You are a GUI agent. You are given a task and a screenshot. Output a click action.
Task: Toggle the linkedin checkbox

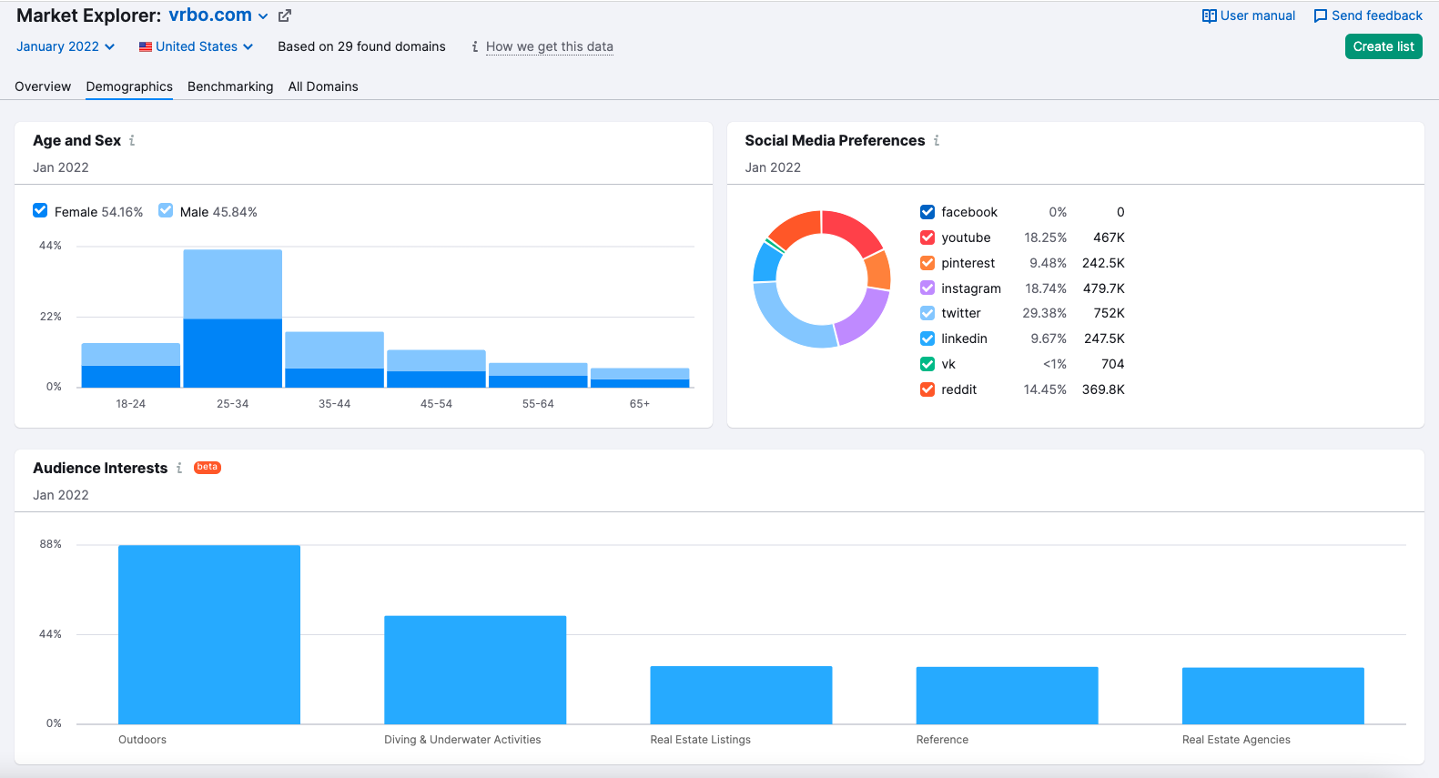pos(927,338)
